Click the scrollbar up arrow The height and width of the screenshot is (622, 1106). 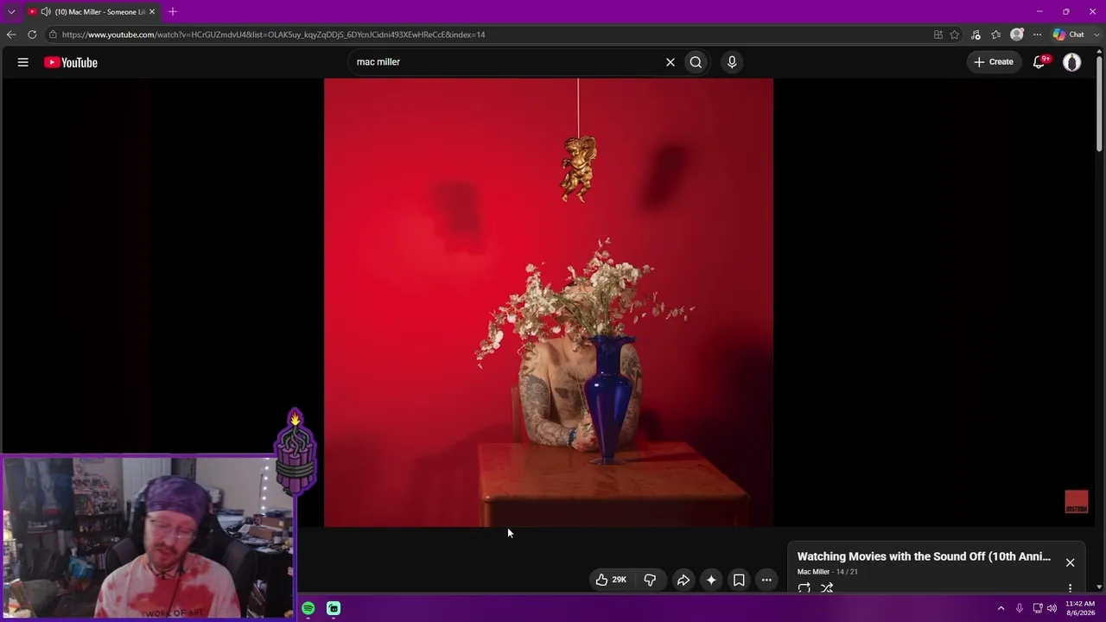tap(1099, 52)
